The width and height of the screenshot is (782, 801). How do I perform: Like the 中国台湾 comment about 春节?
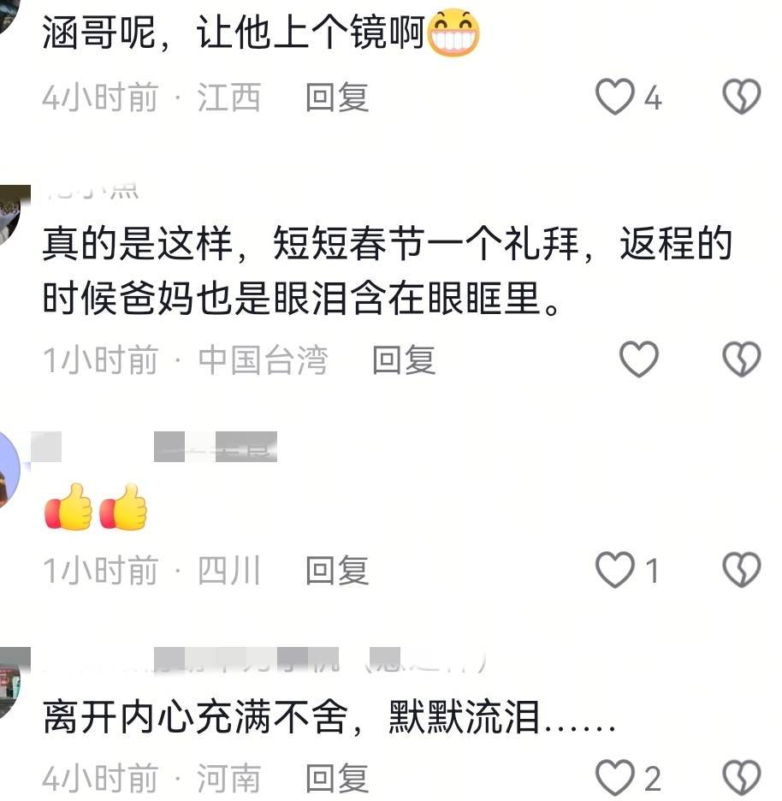(638, 359)
